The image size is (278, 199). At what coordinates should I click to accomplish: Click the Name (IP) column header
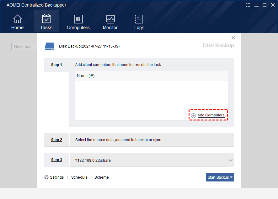(152, 76)
